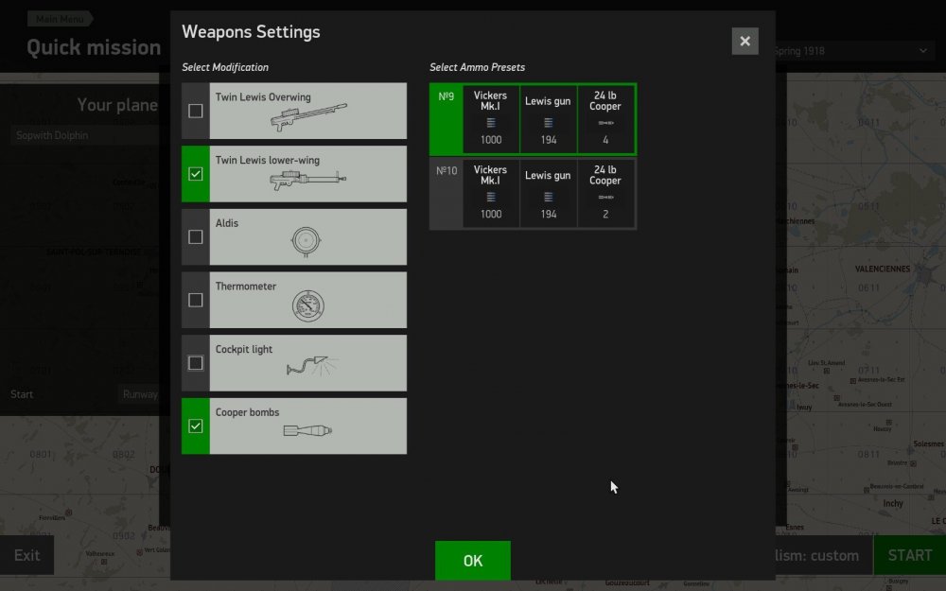Uncheck the Twin Lewis lower-wing checkbox
This screenshot has height=591, width=946.
click(x=196, y=174)
